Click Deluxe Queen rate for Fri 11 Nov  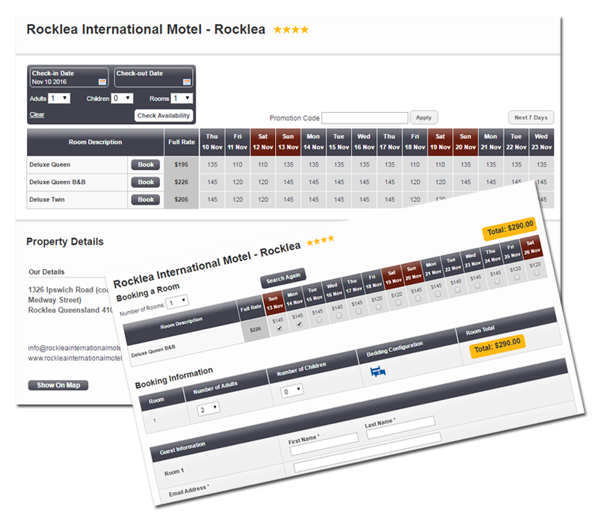coord(238,165)
